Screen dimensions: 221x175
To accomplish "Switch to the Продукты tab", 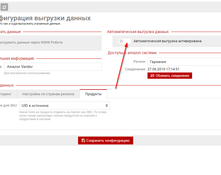I will (93, 94).
